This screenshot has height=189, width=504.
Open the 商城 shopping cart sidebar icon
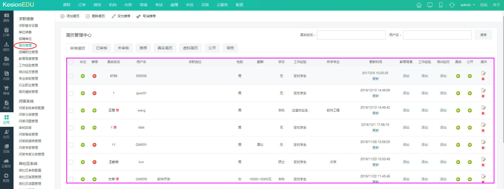coord(6,90)
